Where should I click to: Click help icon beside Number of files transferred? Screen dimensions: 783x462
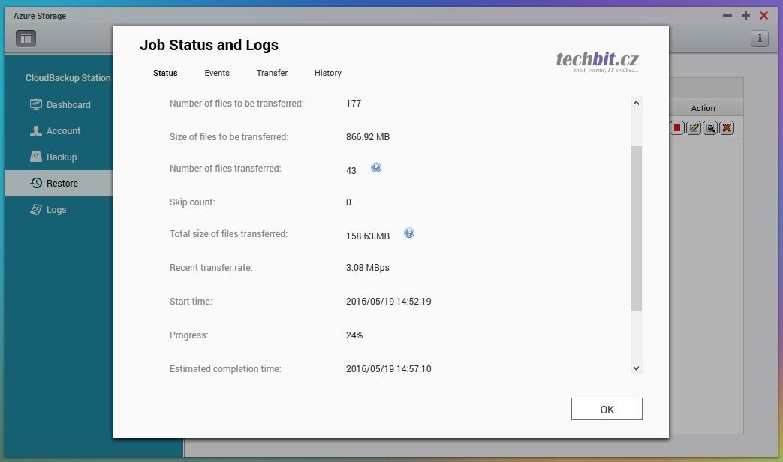click(x=376, y=168)
